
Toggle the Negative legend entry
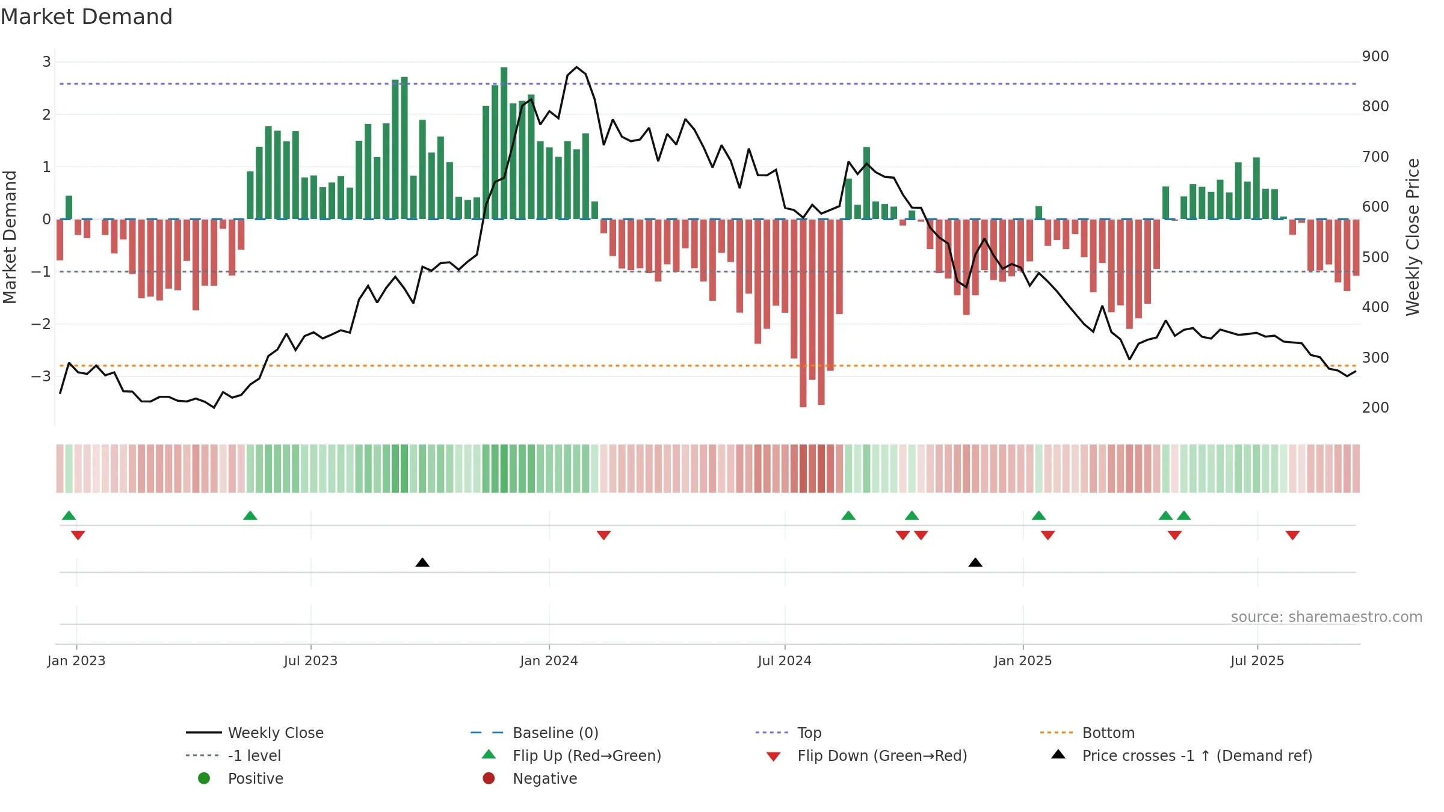pos(529,778)
